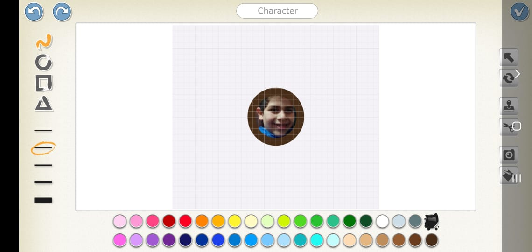Viewport: 532px width, 252px height.
Task: Edit the Character name field
Action: click(277, 11)
